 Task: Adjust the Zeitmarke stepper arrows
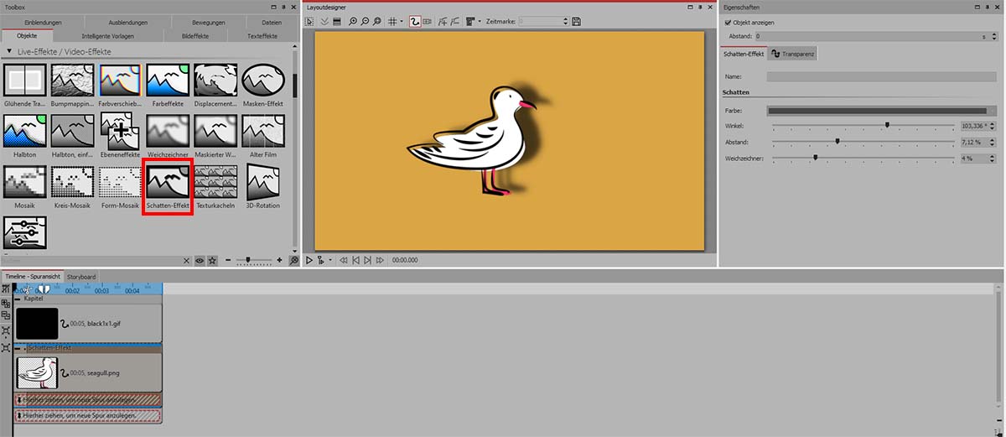[x=565, y=21]
